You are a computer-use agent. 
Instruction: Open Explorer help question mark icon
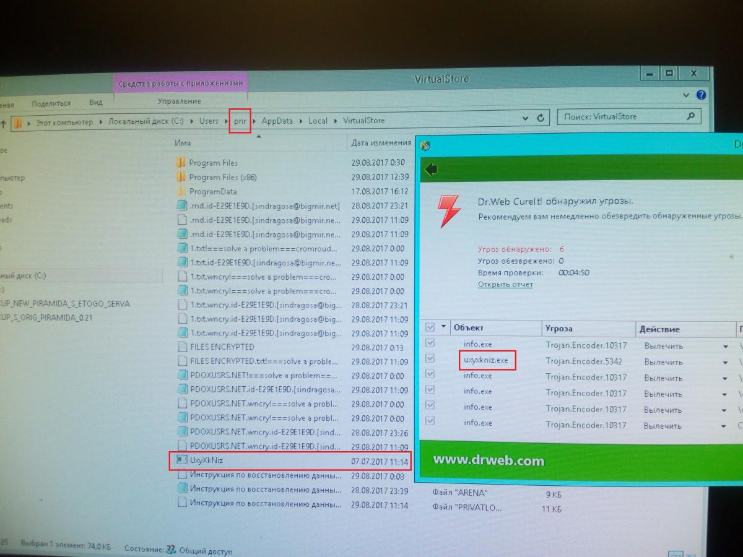pyautogui.click(x=701, y=95)
